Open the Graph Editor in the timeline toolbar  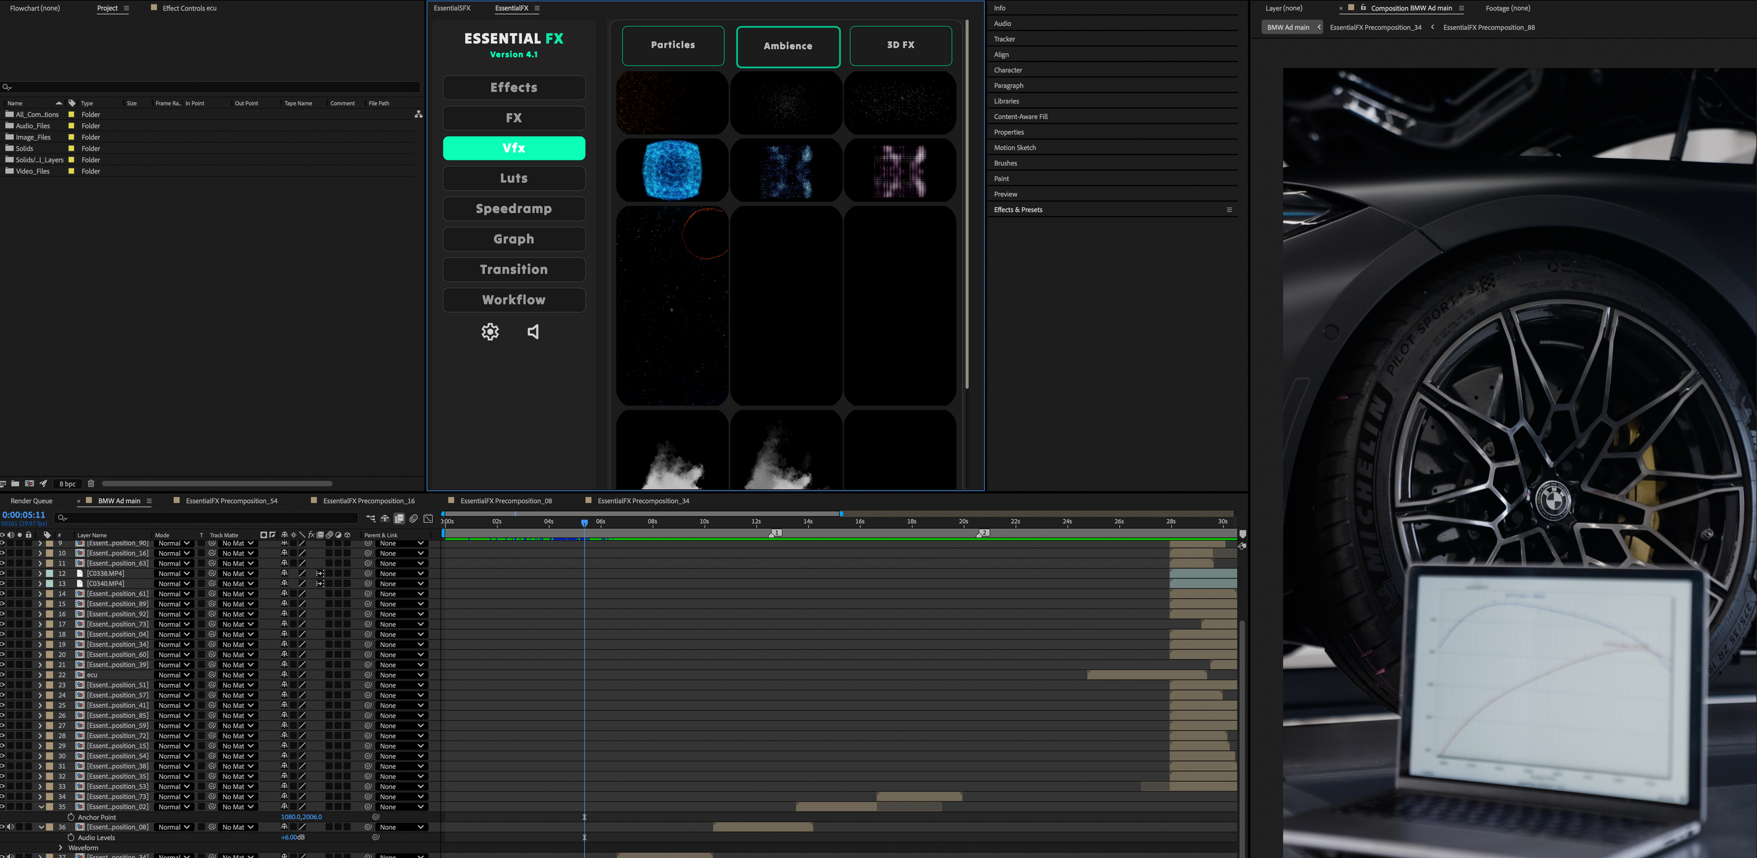428,518
